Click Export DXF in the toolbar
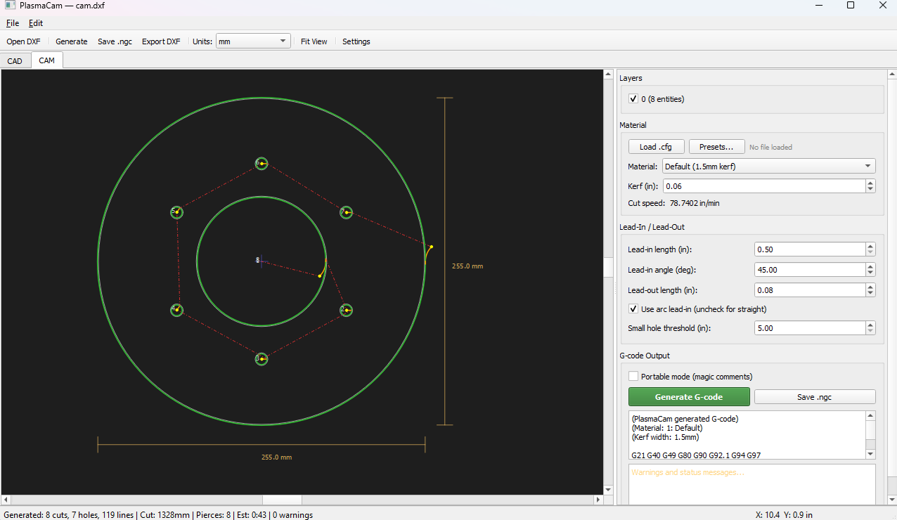The height and width of the screenshot is (520, 897). [161, 41]
